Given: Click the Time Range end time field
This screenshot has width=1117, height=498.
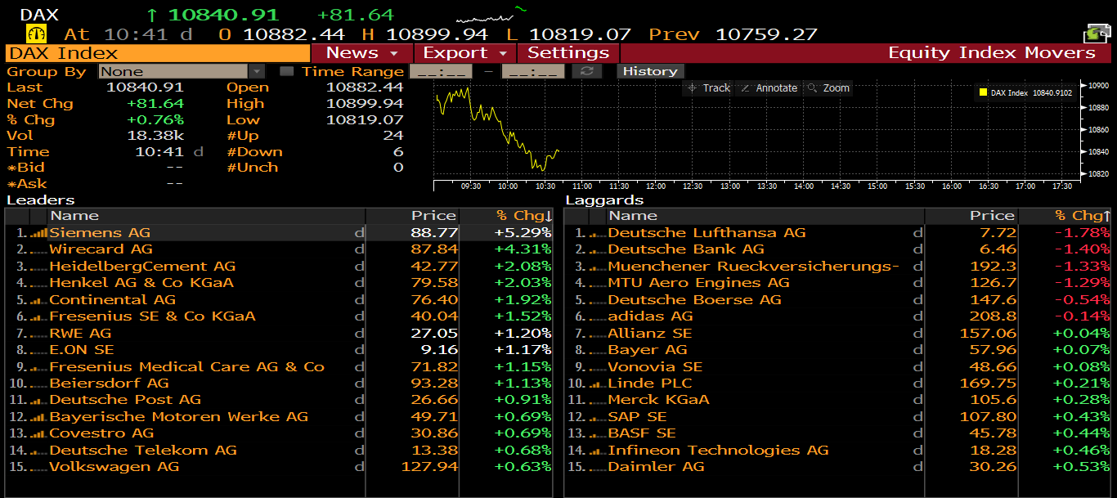Looking at the screenshot, I should click(x=533, y=71).
